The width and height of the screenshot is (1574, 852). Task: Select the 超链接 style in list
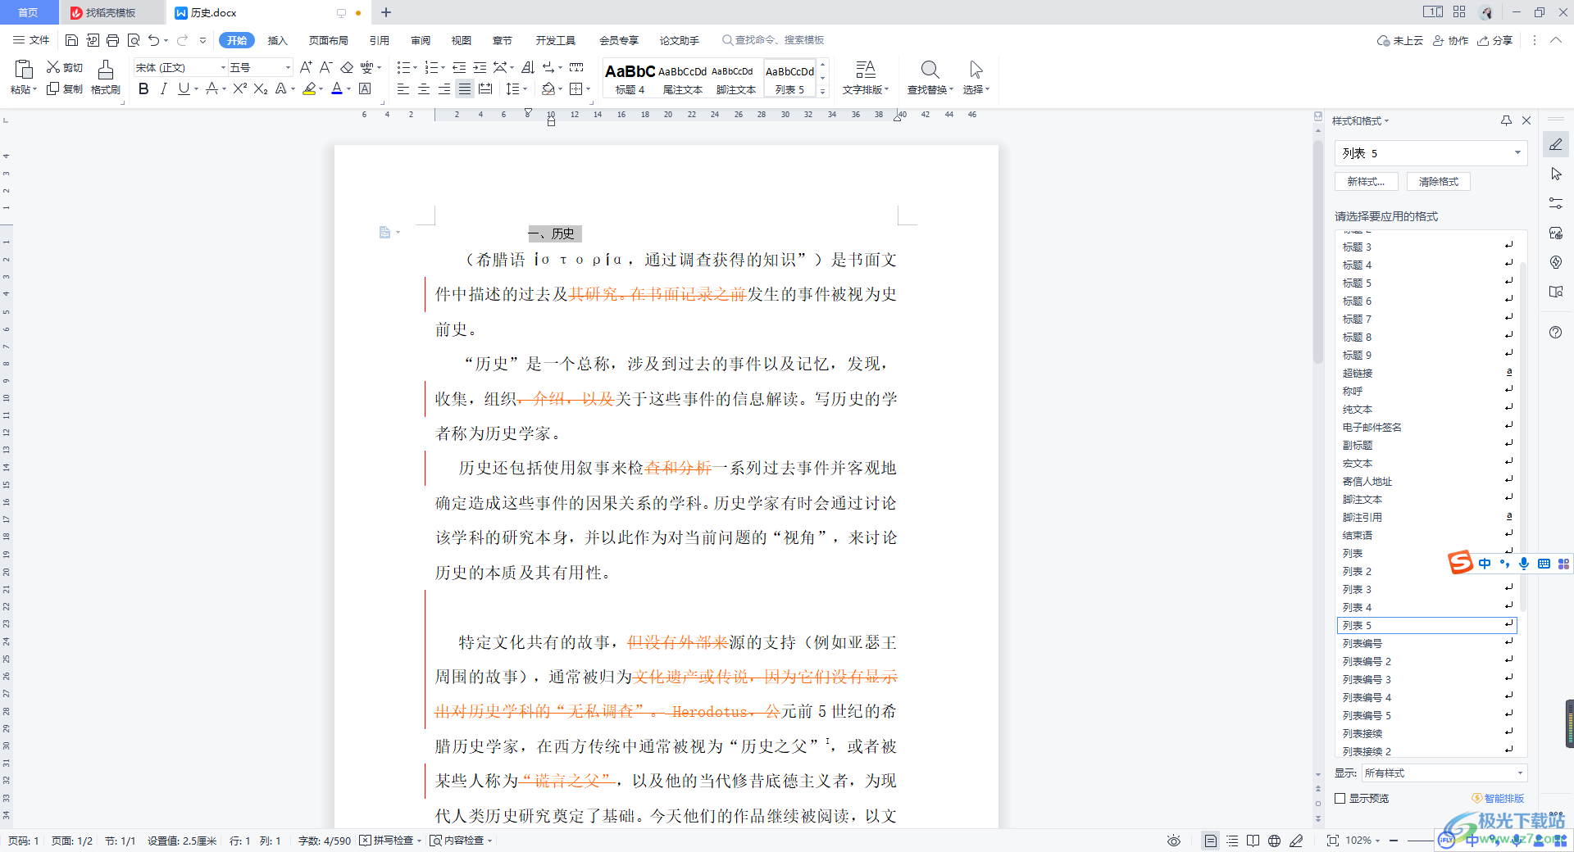tap(1426, 373)
